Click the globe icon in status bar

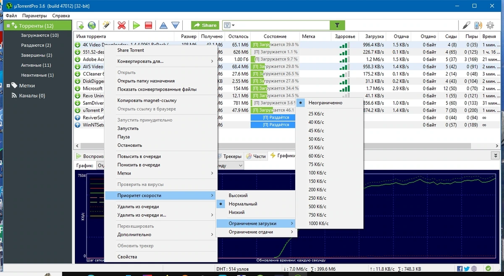coord(474,269)
